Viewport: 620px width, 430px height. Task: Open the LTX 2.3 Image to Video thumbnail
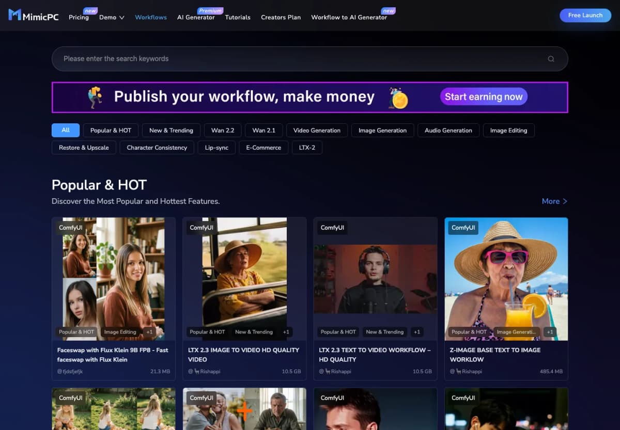(244, 279)
